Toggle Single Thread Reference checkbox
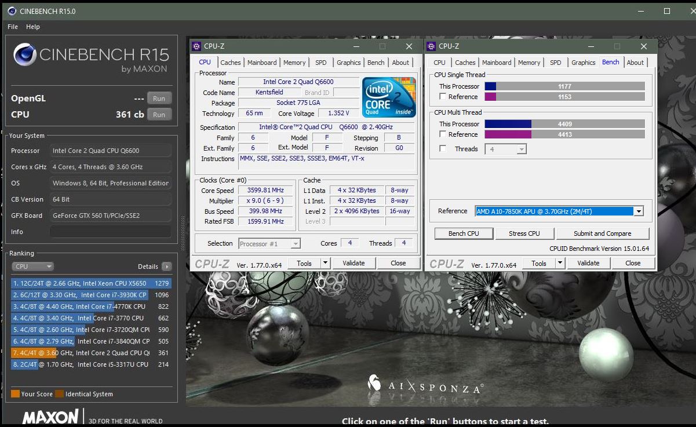Viewport: 696px width, 427px height. coord(443,97)
